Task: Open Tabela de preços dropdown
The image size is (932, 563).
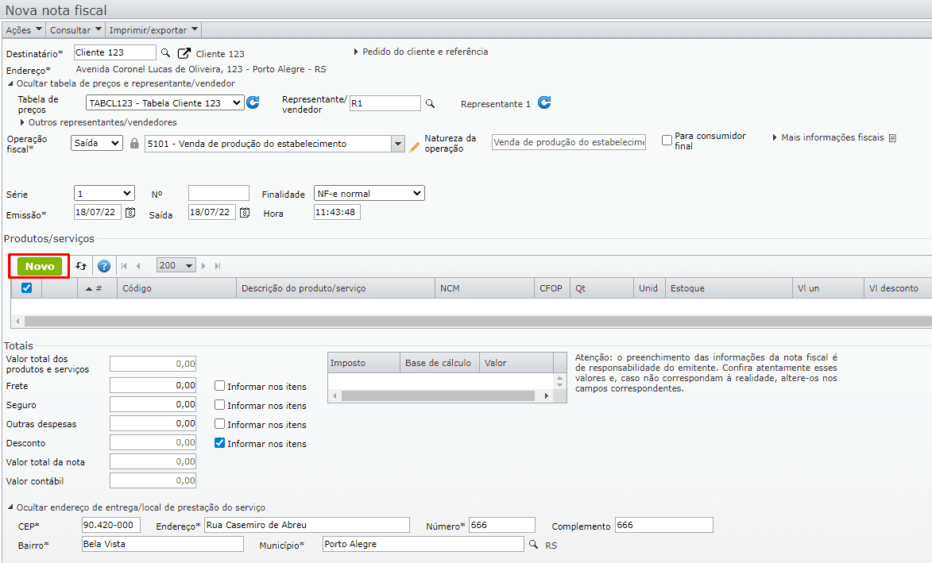Action: point(164,102)
